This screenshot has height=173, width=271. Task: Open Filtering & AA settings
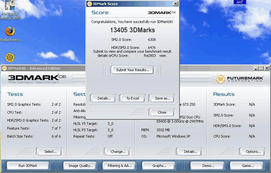point(120,166)
